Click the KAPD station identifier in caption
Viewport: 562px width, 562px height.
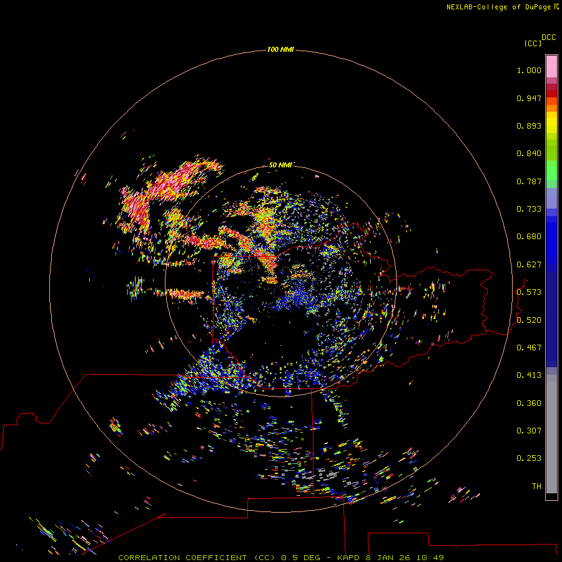348,558
